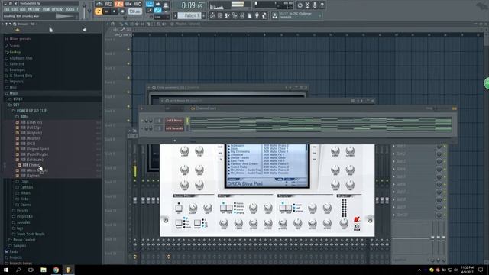
Task: Click the stop transport button
Action: click(115, 11)
